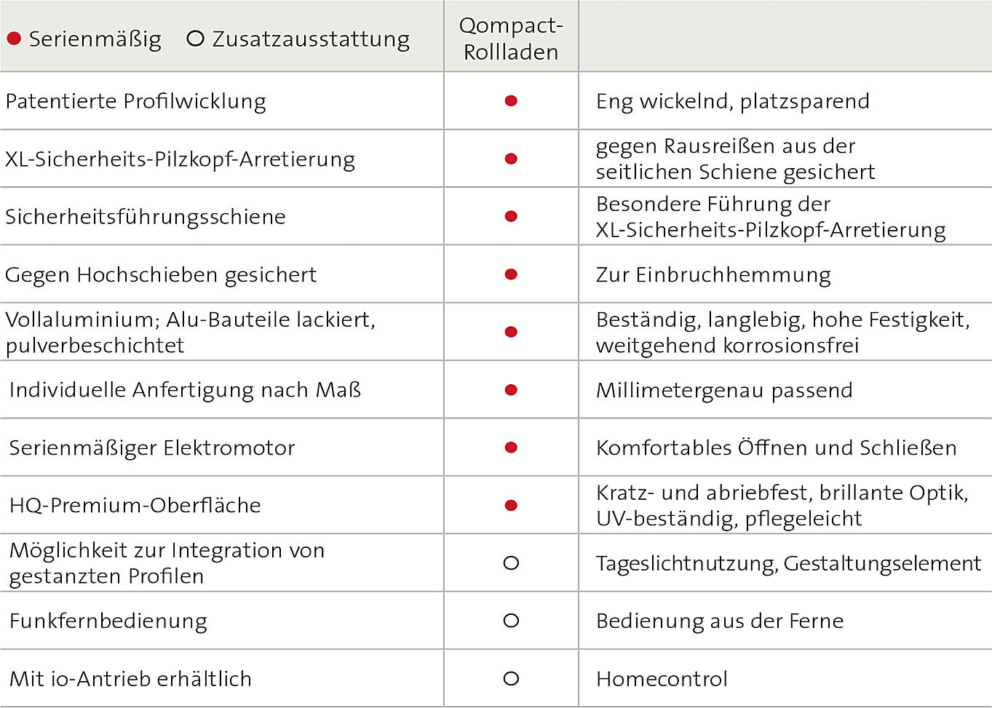
Task: Click the Zusatzausstattung legend label
Action: coord(311,39)
